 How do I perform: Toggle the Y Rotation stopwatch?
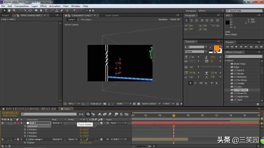[x=25, y=133]
